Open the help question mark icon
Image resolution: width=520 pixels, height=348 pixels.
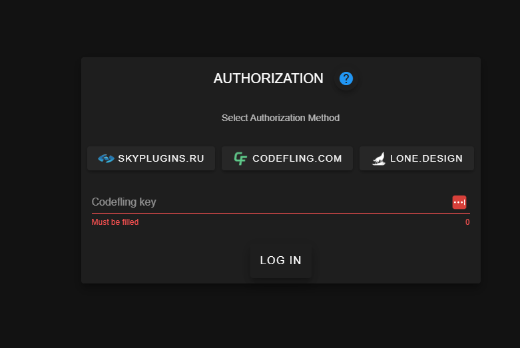tap(346, 79)
